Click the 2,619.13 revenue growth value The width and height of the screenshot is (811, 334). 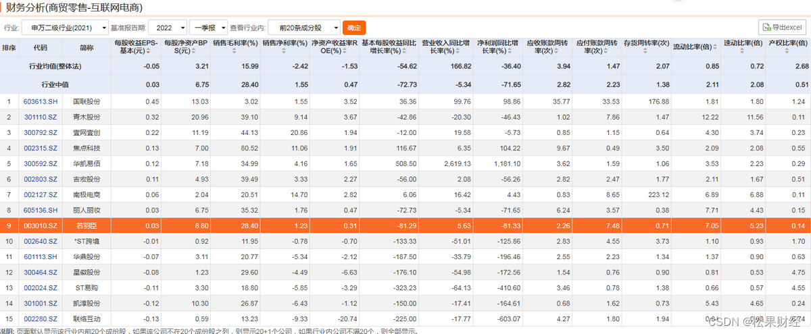pyautogui.click(x=458, y=163)
